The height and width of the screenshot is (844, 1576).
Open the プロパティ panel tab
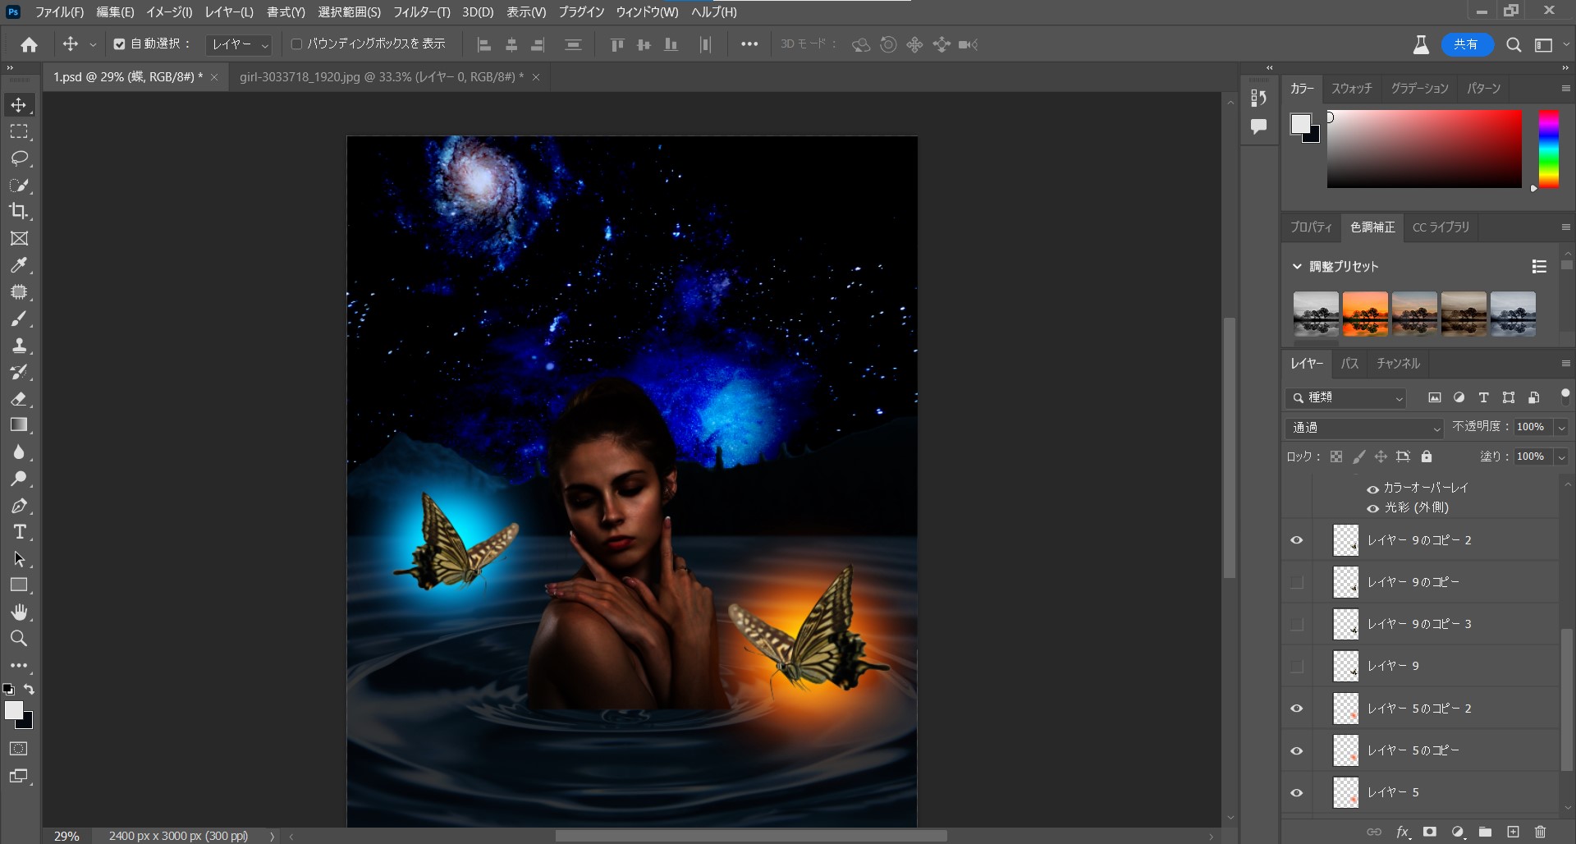(x=1311, y=227)
